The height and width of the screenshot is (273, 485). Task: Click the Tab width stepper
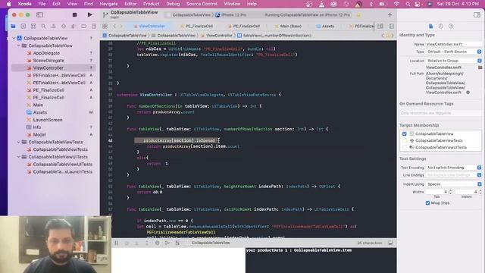click(x=450, y=192)
